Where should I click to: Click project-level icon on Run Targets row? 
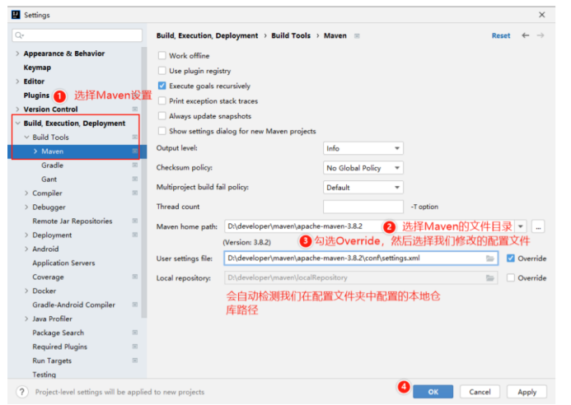click(135, 361)
